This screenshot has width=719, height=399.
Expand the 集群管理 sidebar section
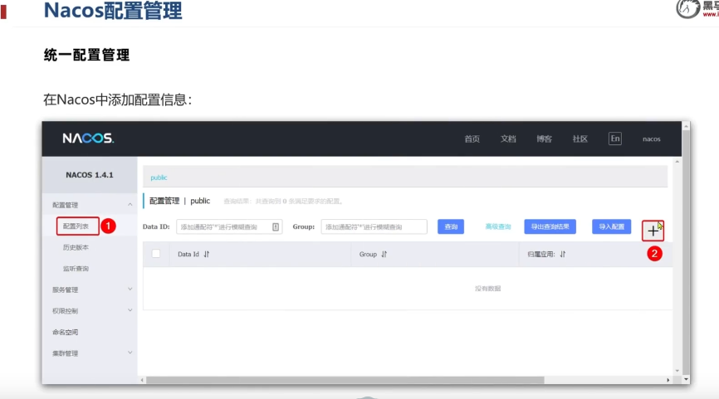pos(130,353)
